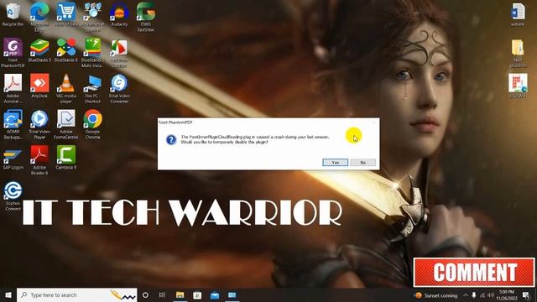Viewport: 537px width, 302px height.
Task: Open the Mail app from the taskbar
Action: [x=215, y=294]
